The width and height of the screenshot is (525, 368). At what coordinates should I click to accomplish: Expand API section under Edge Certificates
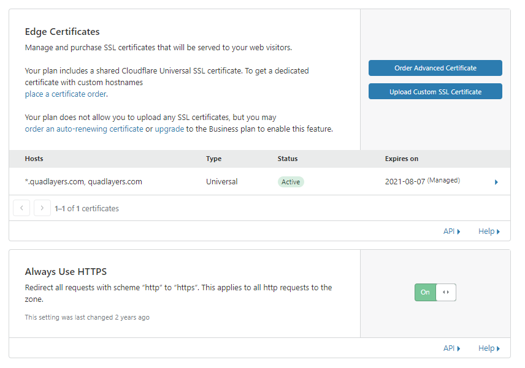[x=451, y=231]
